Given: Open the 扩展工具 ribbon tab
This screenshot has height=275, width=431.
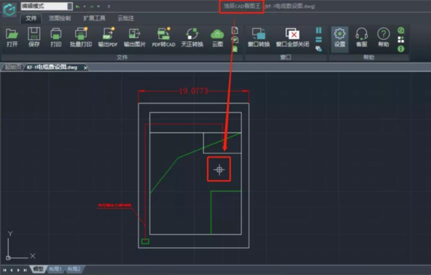Looking at the screenshot, I should 95,19.
